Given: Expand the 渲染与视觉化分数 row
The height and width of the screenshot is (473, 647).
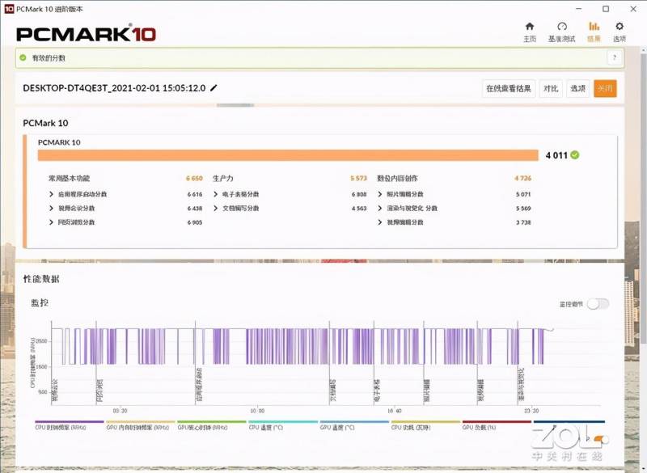Looking at the screenshot, I should coord(379,209).
